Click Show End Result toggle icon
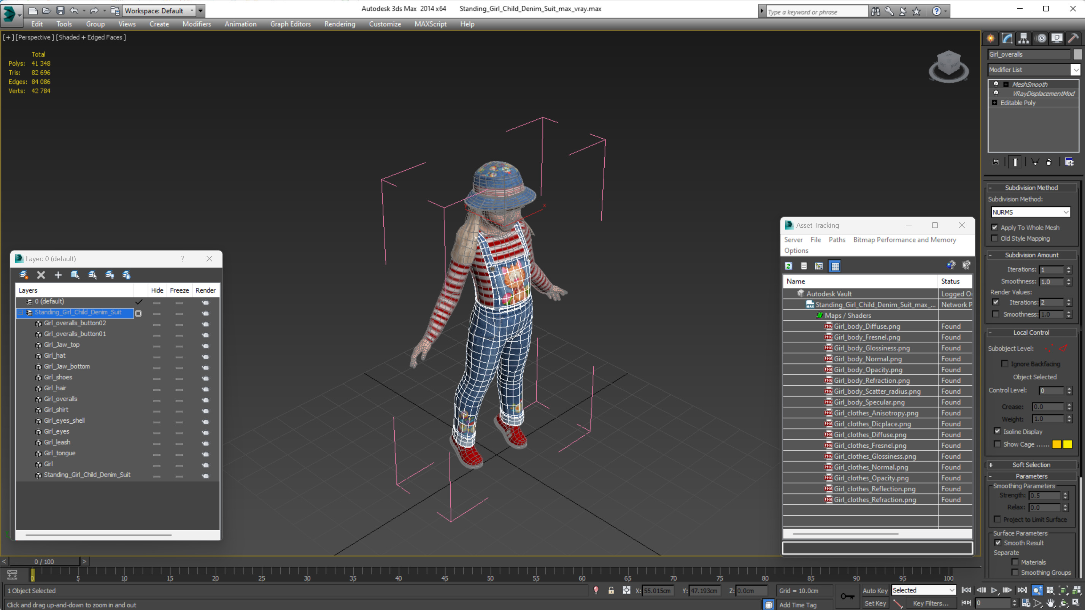This screenshot has height=610, width=1085. (x=1015, y=162)
